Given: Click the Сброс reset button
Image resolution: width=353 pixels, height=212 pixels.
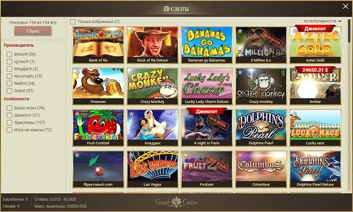Looking at the screenshot, I should 33,31.
